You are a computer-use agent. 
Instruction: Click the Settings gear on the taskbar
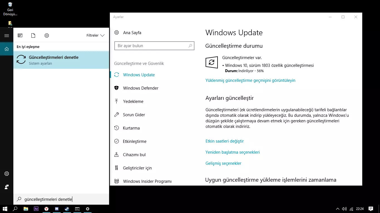click(88, 209)
